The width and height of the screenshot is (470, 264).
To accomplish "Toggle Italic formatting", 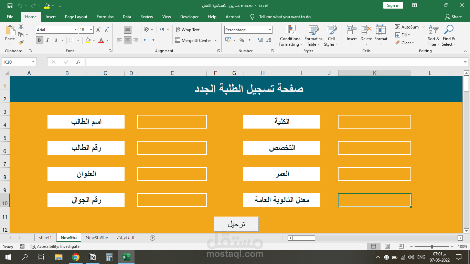I will tap(48, 40).
